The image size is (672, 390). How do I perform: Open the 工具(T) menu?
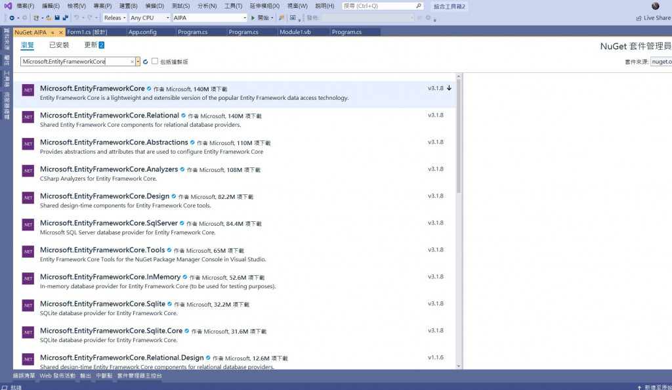233,6
